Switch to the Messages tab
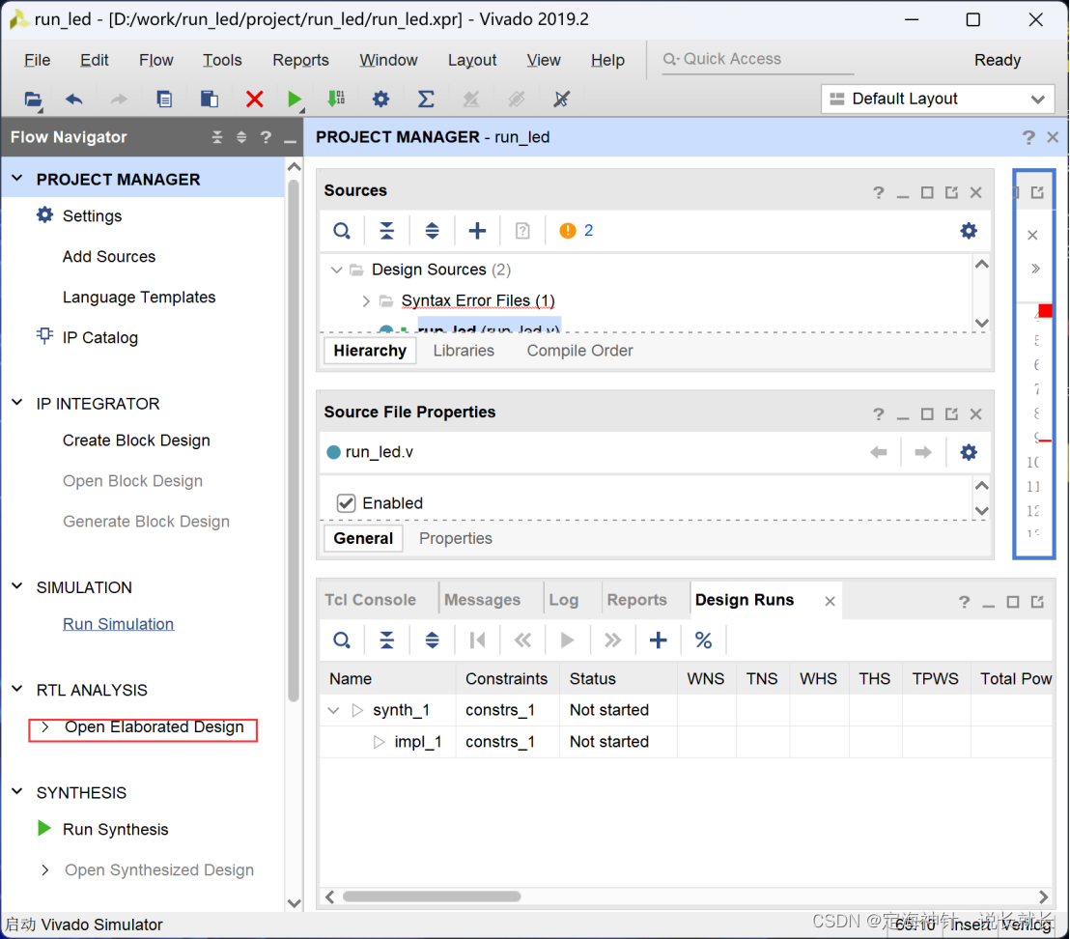The image size is (1070, 939). pyautogui.click(x=483, y=600)
